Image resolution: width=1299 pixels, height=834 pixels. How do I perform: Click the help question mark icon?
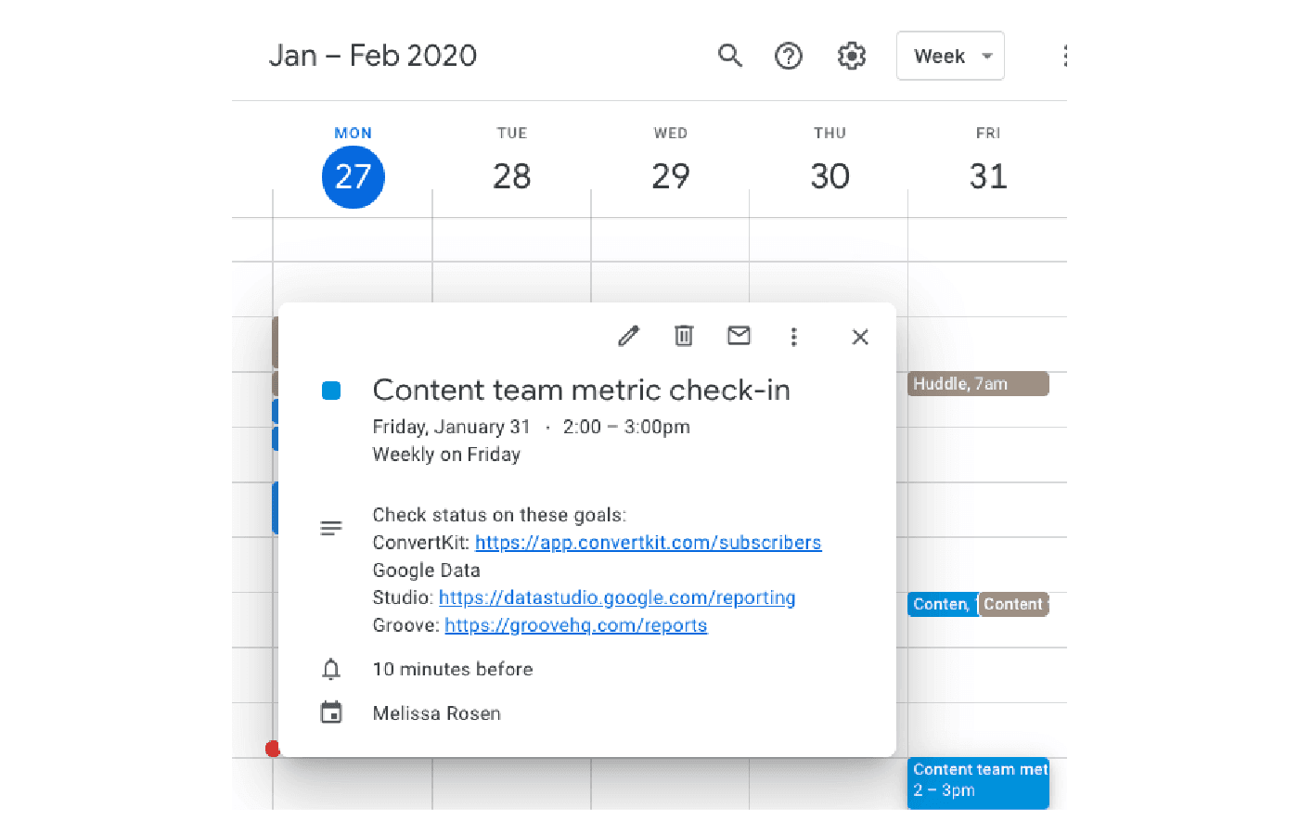pyautogui.click(x=789, y=56)
